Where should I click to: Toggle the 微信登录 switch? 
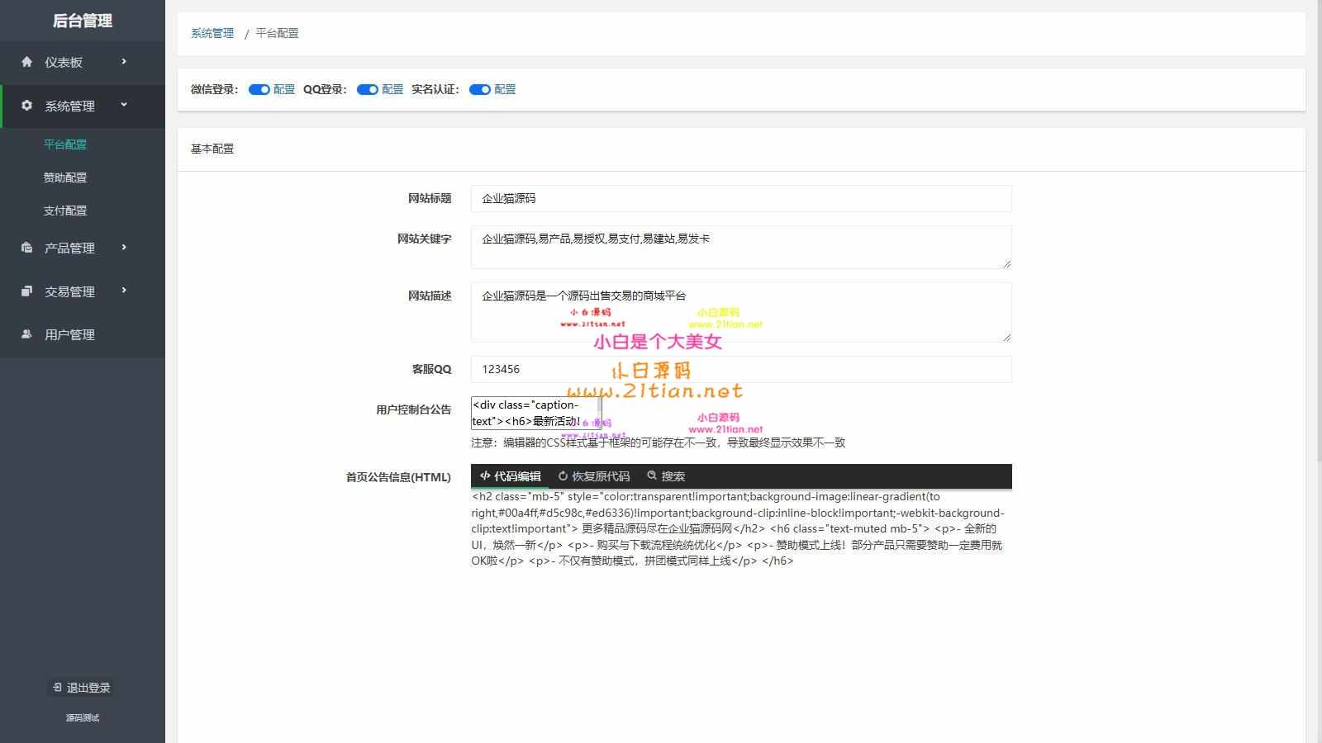[259, 89]
